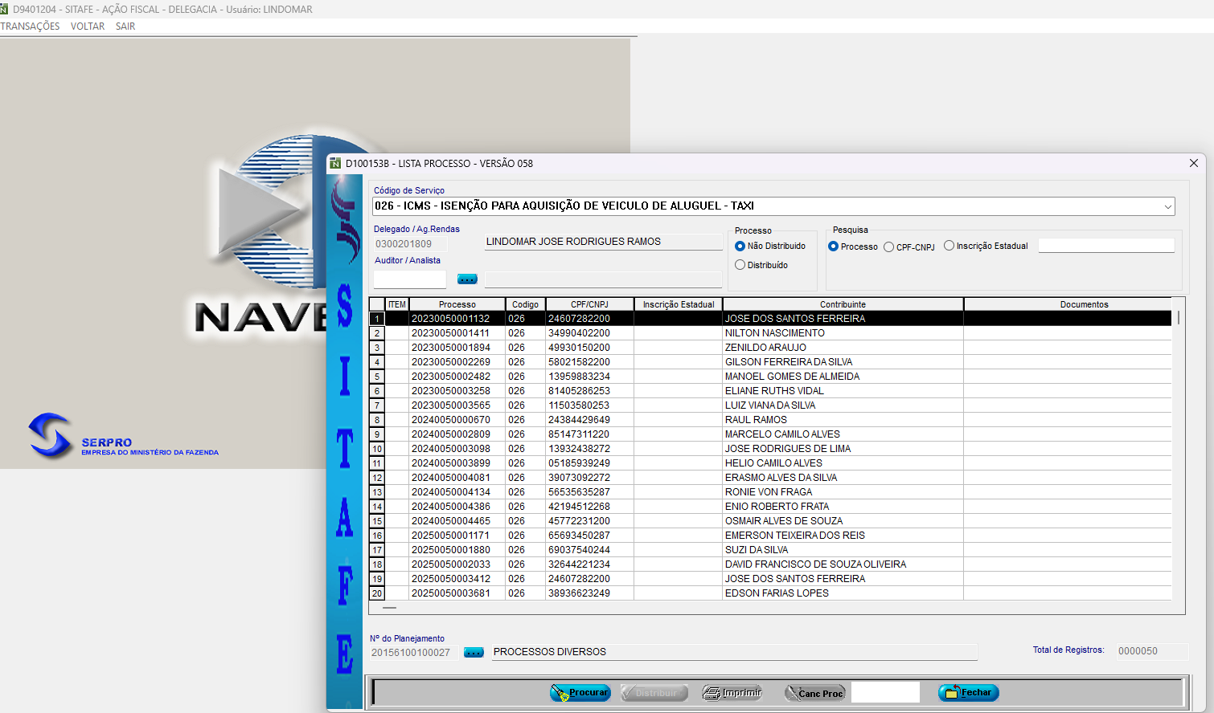
Task: Choose Inscrição Estadual as search type
Action: tap(949, 246)
